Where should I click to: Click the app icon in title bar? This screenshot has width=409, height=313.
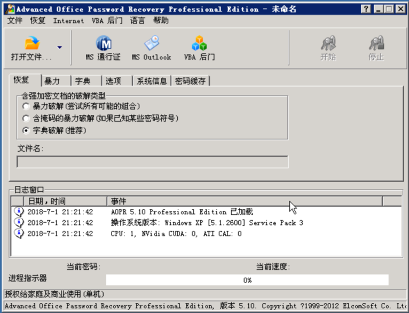pyautogui.click(x=10, y=9)
